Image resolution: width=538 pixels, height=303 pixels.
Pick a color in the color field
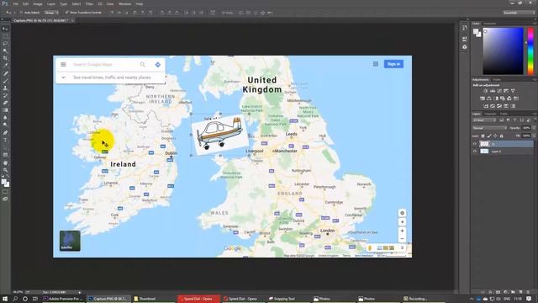tap(503, 50)
